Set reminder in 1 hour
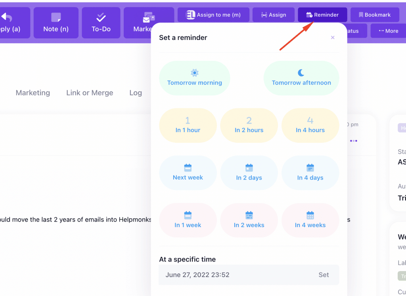The height and width of the screenshot is (296, 406). 188,125
